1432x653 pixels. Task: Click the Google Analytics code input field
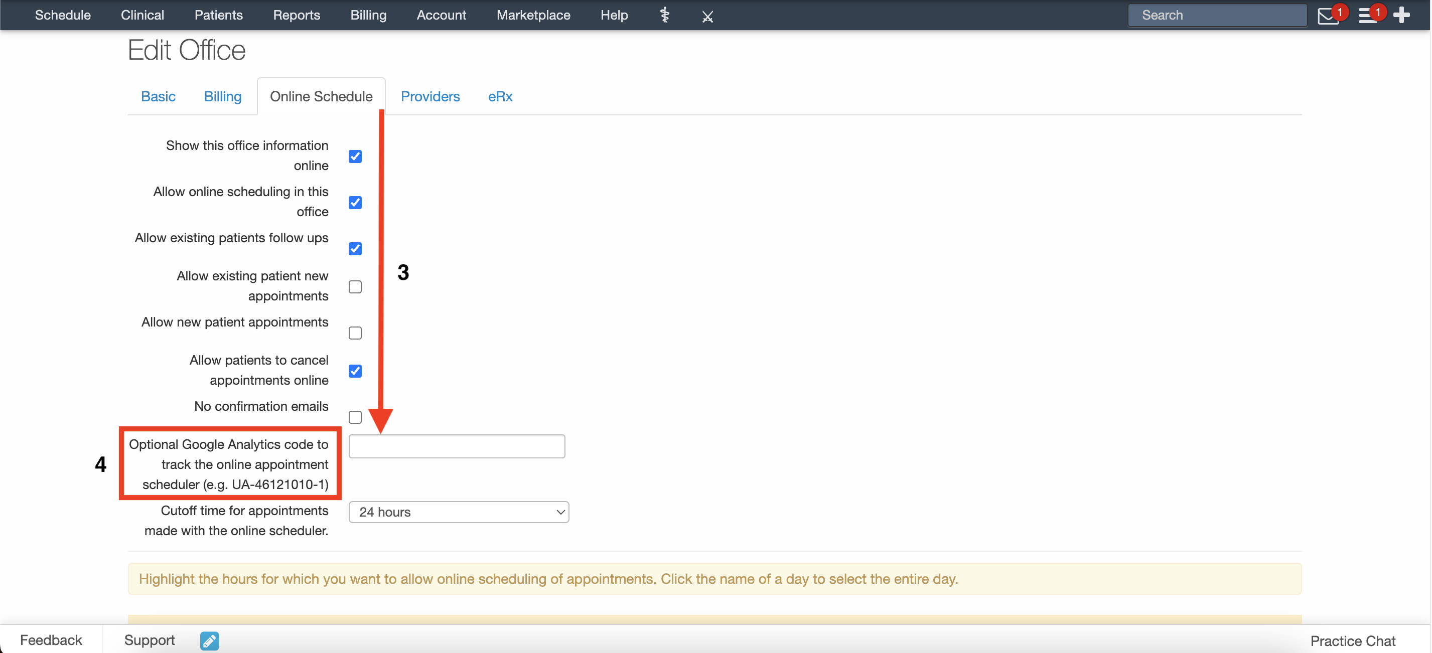tap(457, 446)
